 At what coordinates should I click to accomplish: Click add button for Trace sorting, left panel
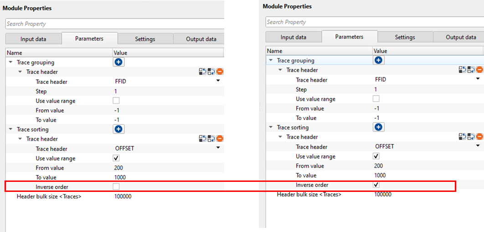118,129
